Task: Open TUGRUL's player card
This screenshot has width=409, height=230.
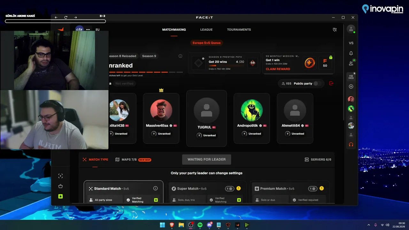Action: (206, 118)
